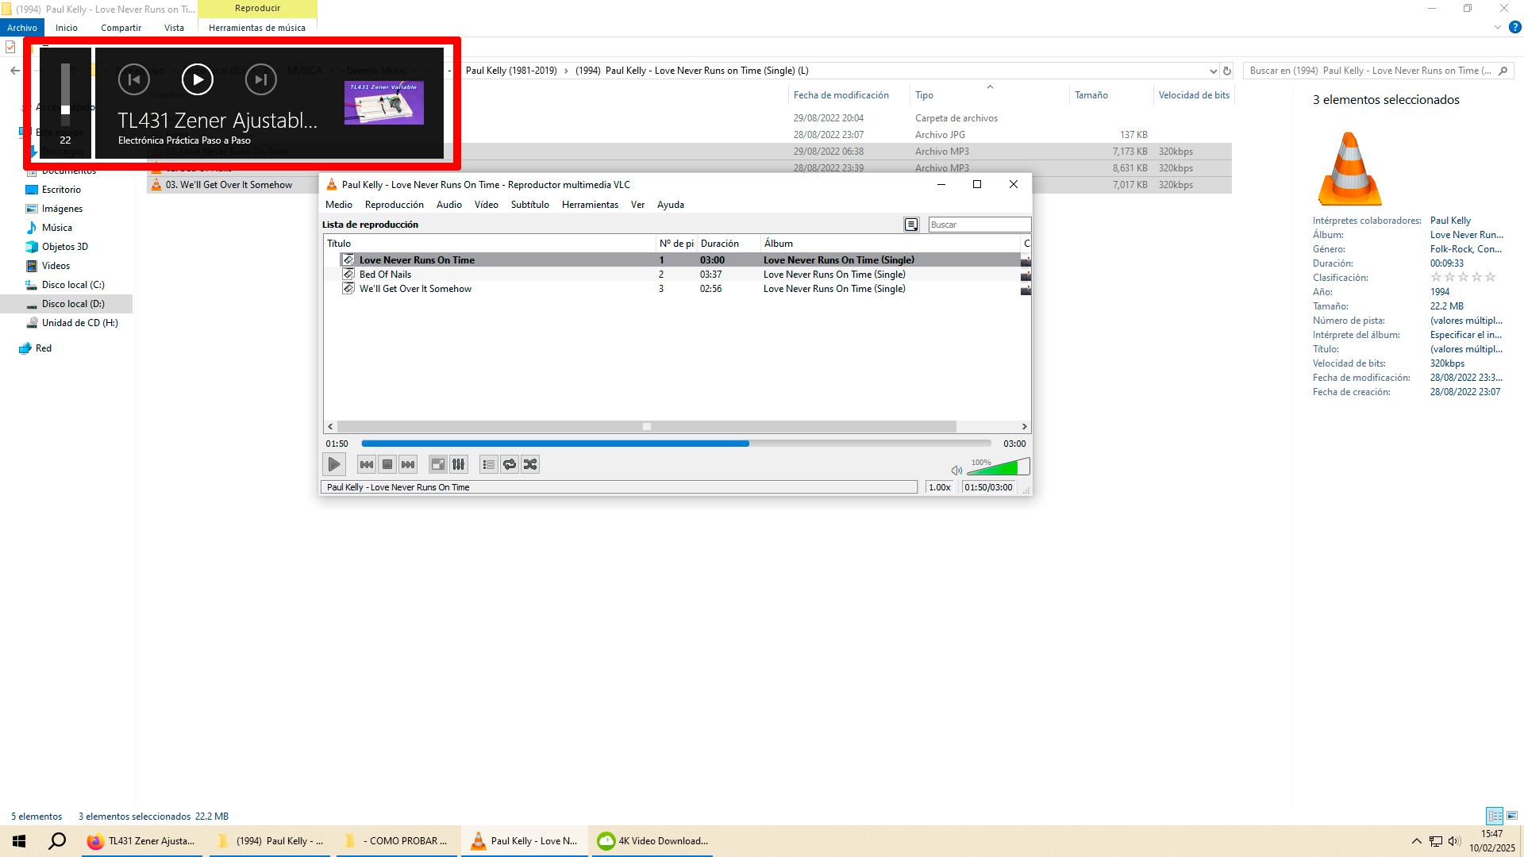Sort playlist by Duración column header
This screenshot has width=1524, height=857.
[x=729, y=244]
